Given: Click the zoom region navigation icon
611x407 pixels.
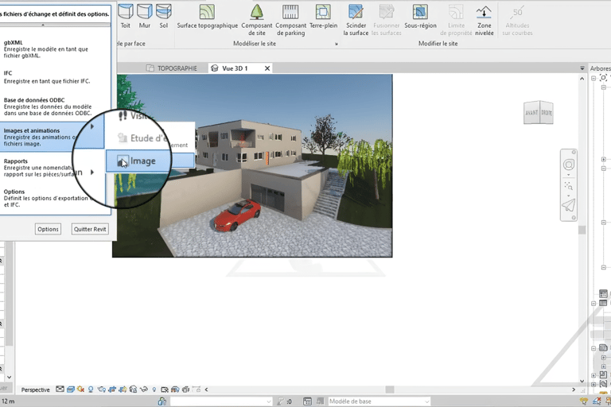Looking at the screenshot, I should click(569, 186).
